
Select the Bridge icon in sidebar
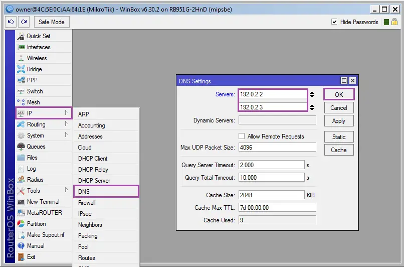click(x=21, y=69)
